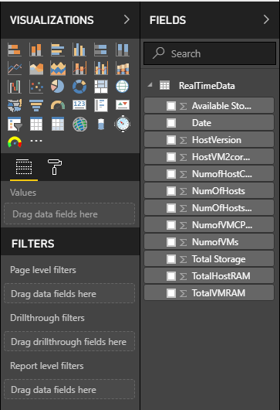Screen dimensions: 280x410
Task: Check the NumOfHosts field
Action: click(171, 191)
